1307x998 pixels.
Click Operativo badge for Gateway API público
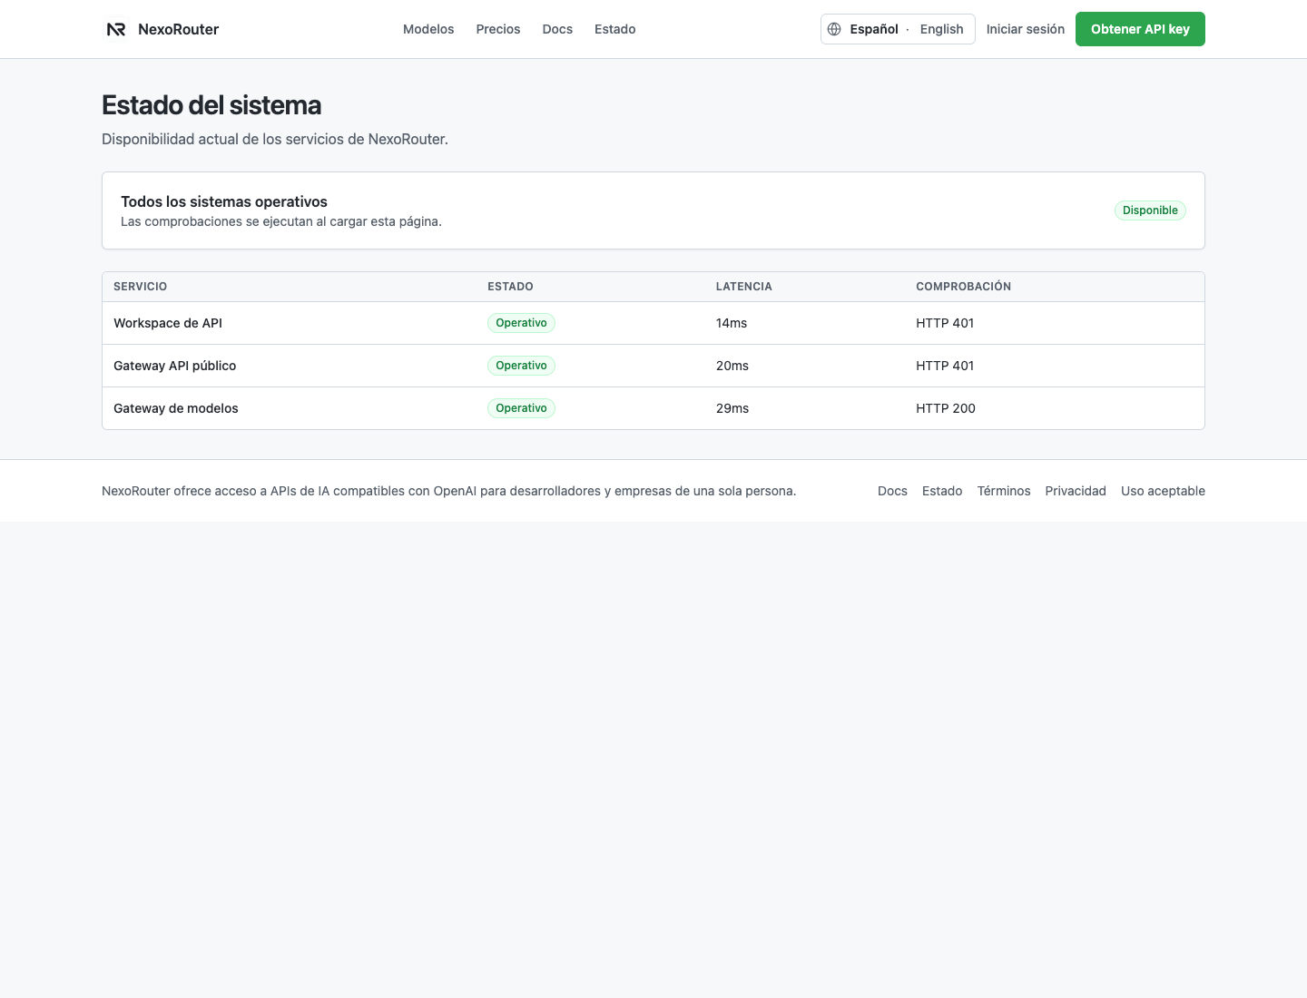click(x=521, y=366)
